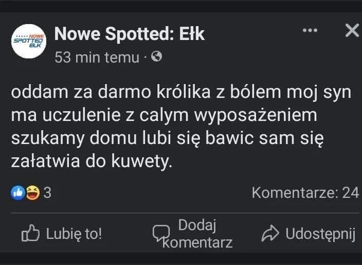Click the globe public-audience icon

pyautogui.click(x=157, y=57)
